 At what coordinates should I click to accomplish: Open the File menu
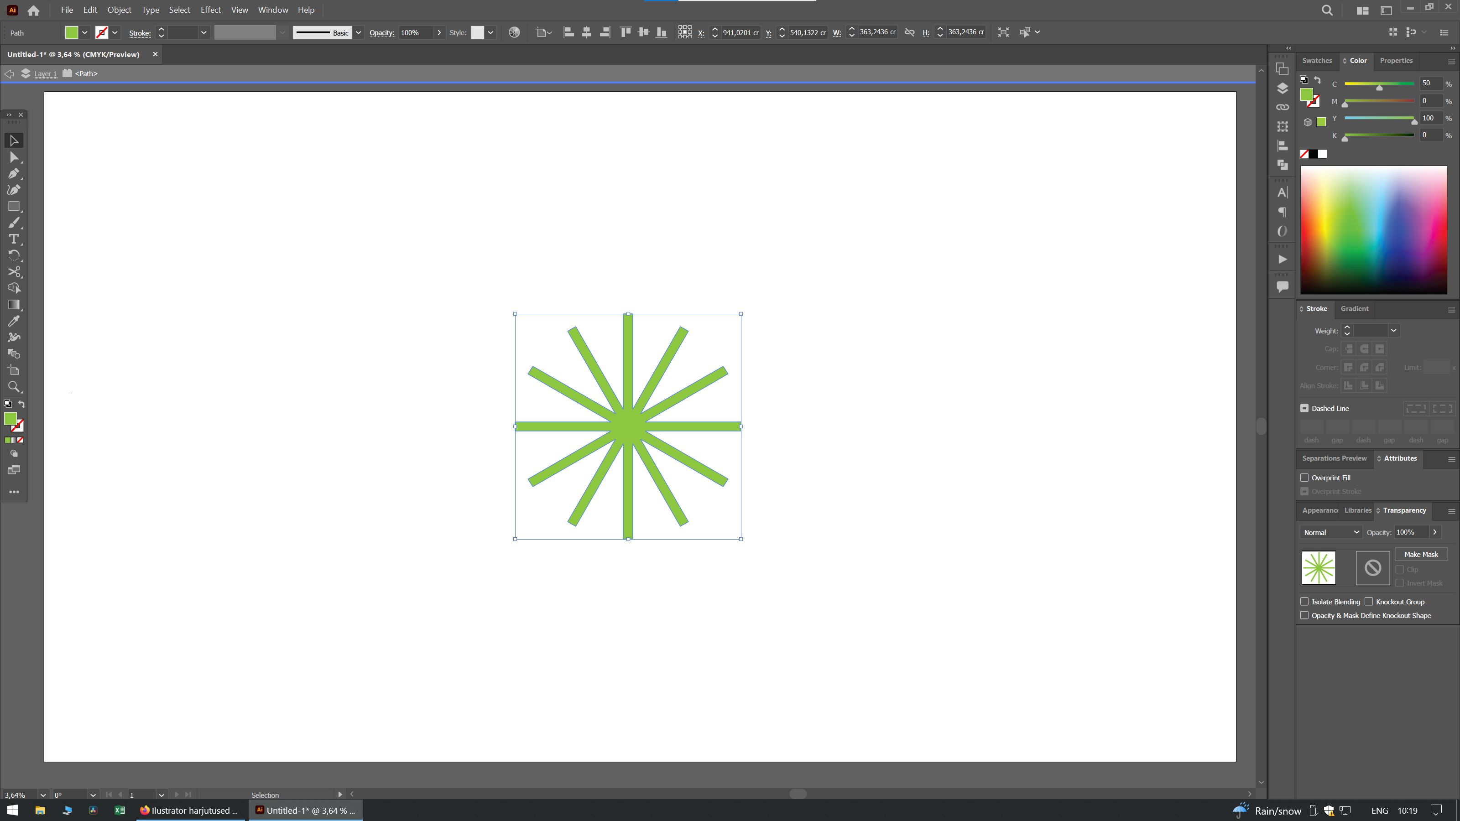pos(67,10)
